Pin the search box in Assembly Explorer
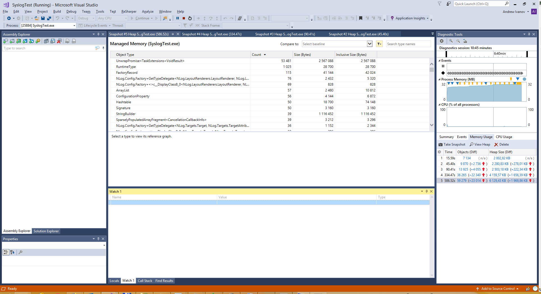 (x=103, y=48)
